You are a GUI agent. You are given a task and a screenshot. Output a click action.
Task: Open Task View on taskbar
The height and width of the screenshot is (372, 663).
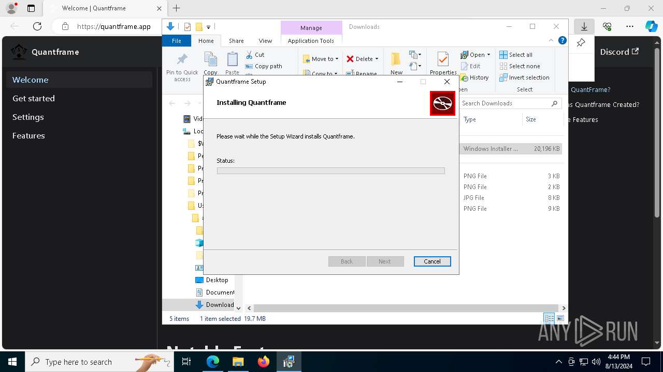pos(186,362)
